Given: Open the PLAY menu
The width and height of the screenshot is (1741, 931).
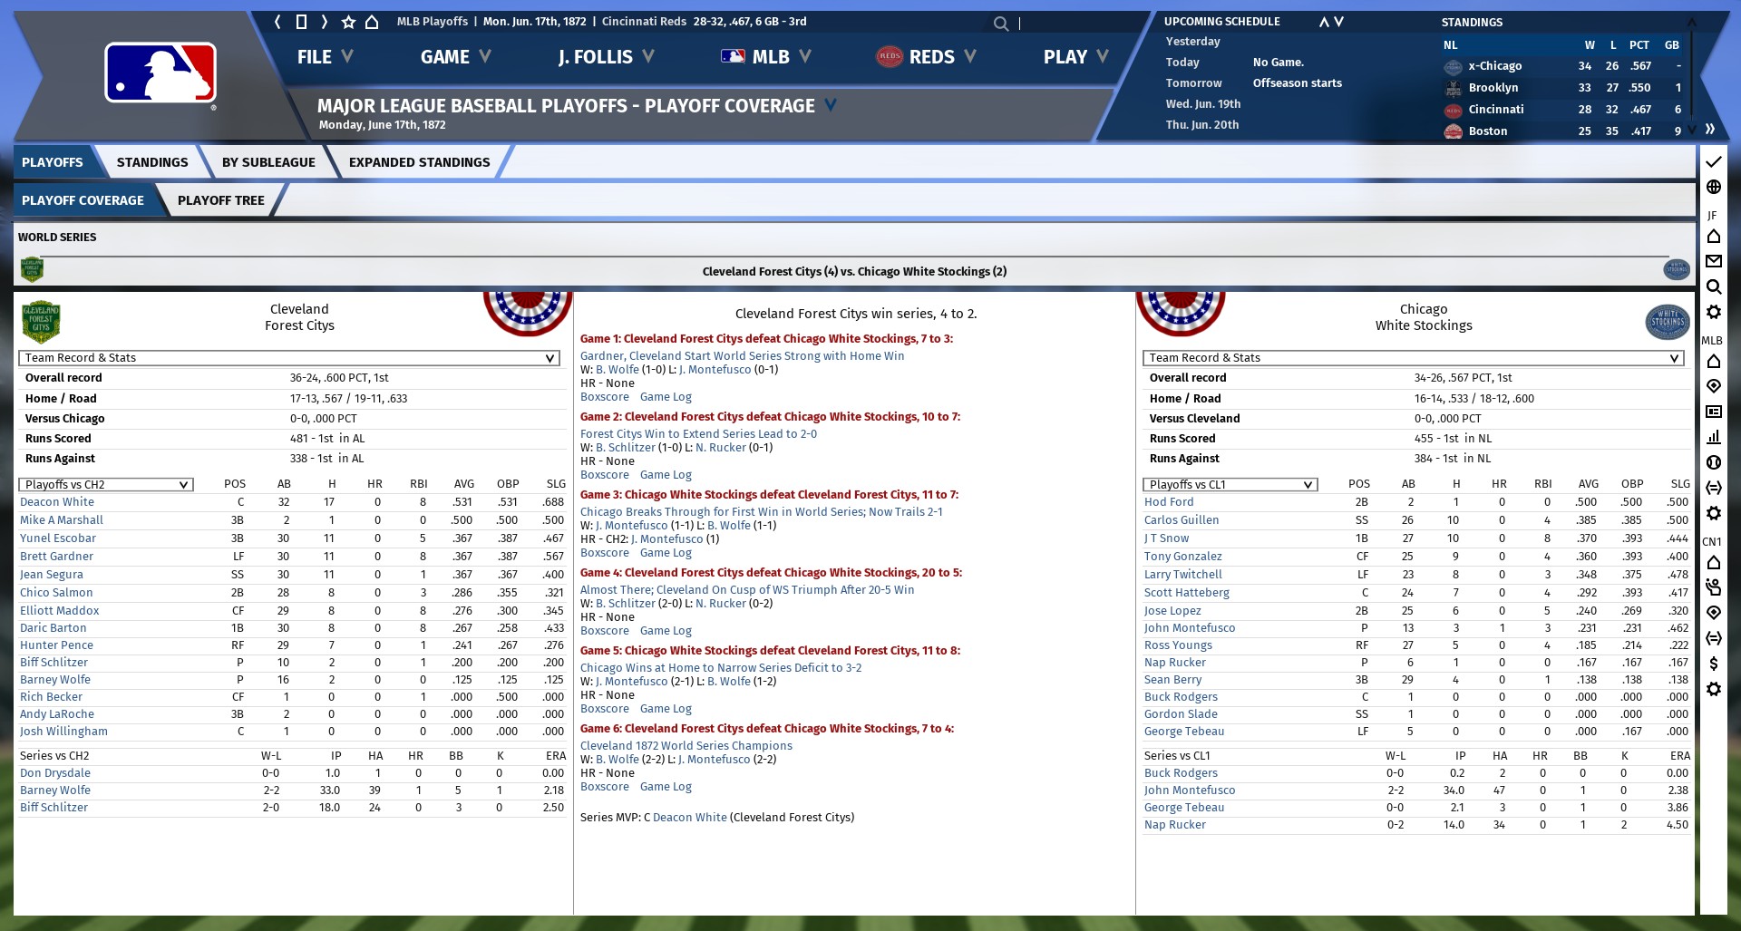Looking at the screenshot, I should point(1075,57).
